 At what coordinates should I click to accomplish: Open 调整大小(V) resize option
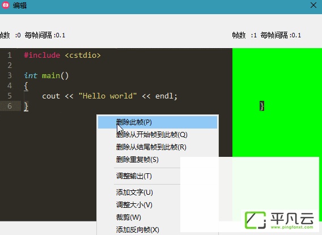pyautogui.click(x=134, y=204)
